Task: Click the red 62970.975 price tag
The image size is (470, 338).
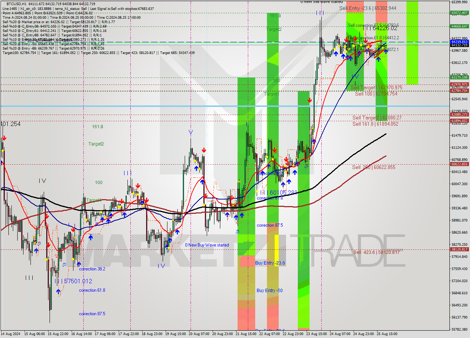Action: tap(459, 84)
